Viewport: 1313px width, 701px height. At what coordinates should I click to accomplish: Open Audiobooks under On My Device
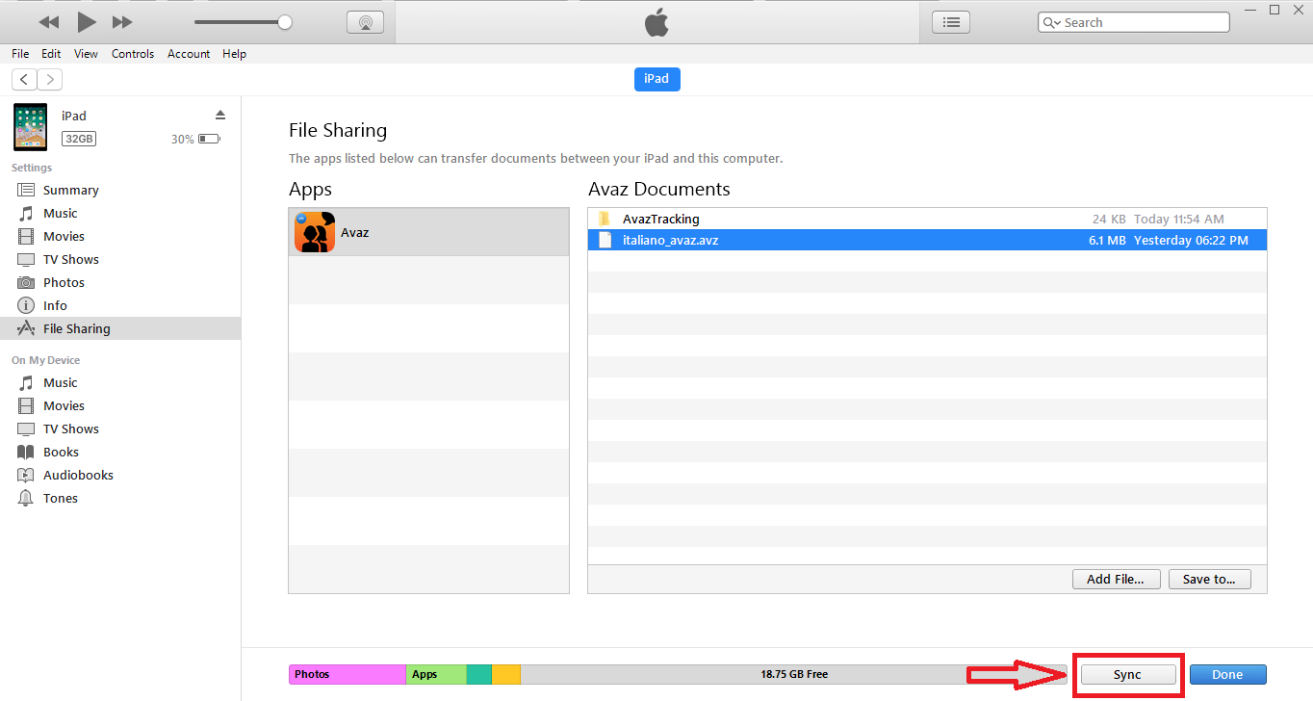click(120, 475)
